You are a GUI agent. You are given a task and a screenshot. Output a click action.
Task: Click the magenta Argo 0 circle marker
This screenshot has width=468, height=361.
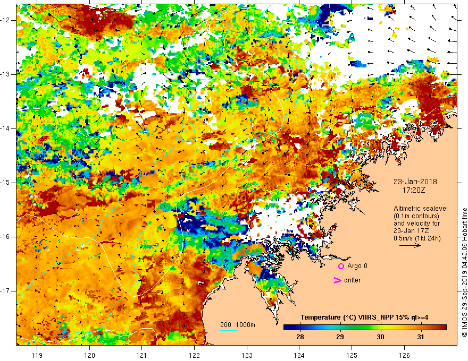pyautogui.click(x=341, y=266)
